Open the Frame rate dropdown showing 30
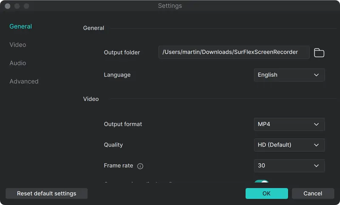This screenshot has width=340, height=205. (289, 166)
